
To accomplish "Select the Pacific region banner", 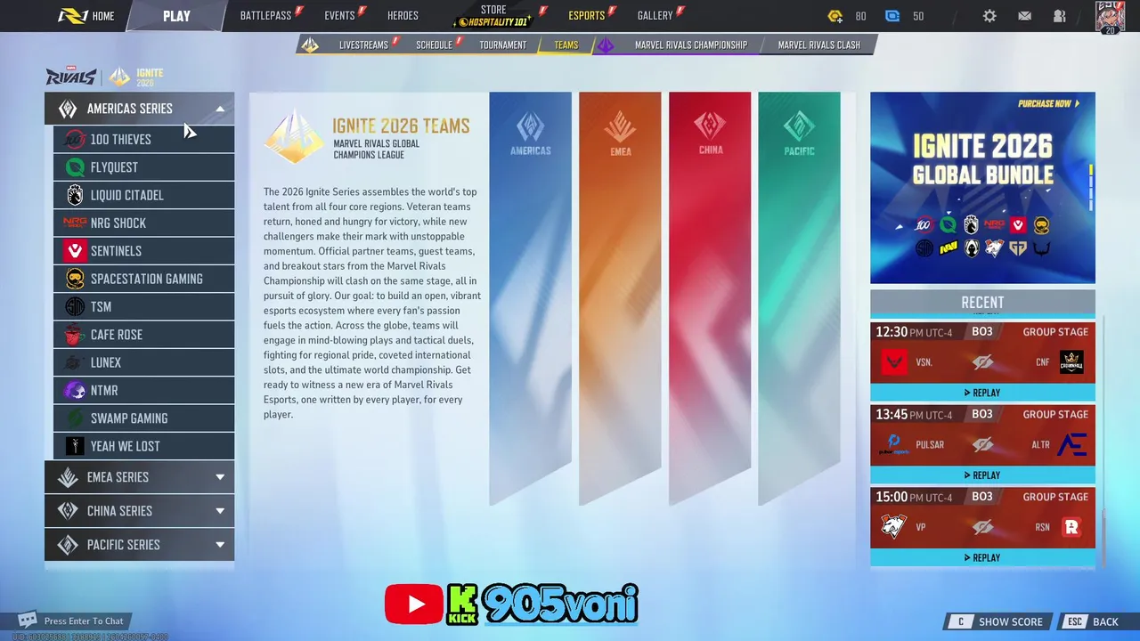I will pos(799,298).
